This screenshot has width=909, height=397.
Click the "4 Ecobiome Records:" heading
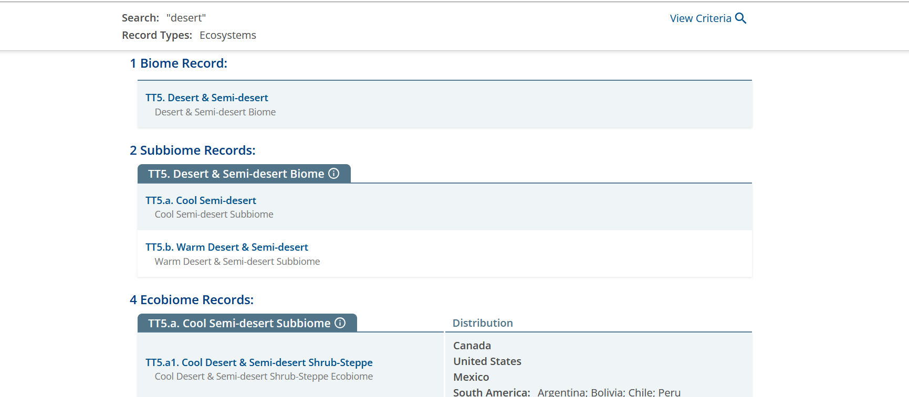[x=192, y=300]
